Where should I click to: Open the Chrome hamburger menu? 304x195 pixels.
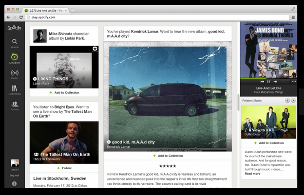(x=293, y=17)
